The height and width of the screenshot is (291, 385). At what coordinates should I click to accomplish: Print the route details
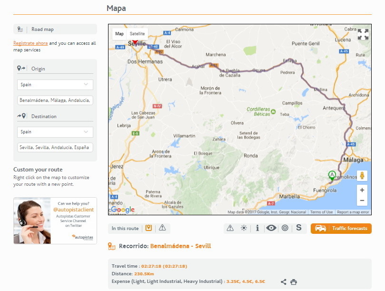(294, 282)
